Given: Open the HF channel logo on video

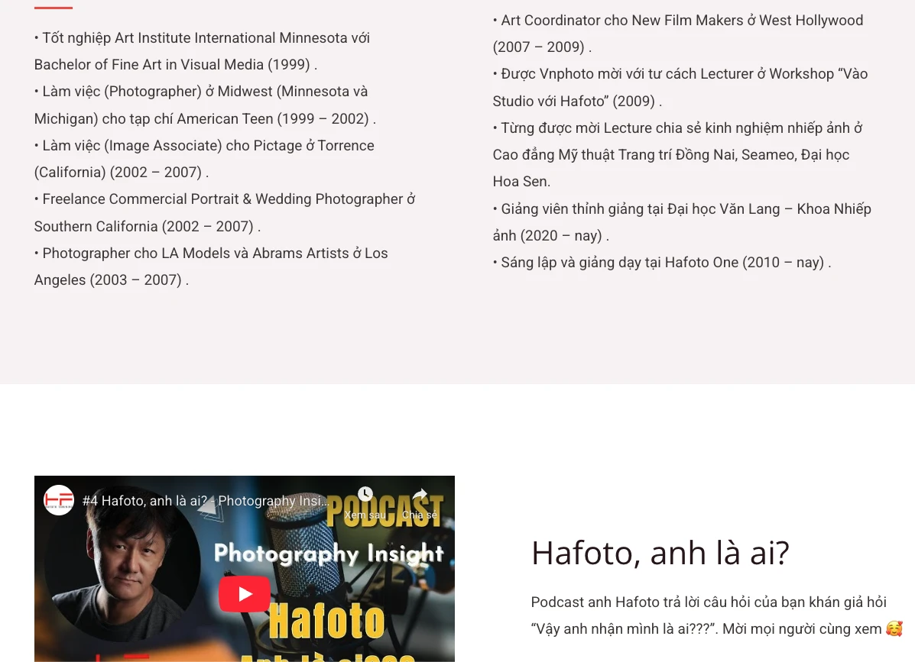Looking at the screenshot, I should 59,501.
